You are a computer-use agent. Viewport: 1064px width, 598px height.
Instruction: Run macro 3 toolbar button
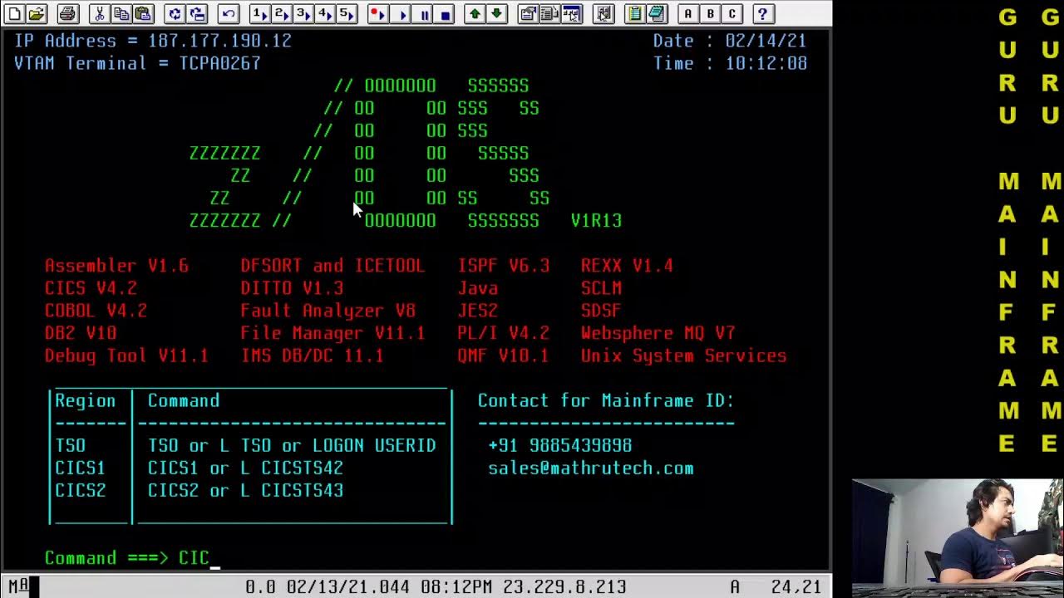(303, 13)
